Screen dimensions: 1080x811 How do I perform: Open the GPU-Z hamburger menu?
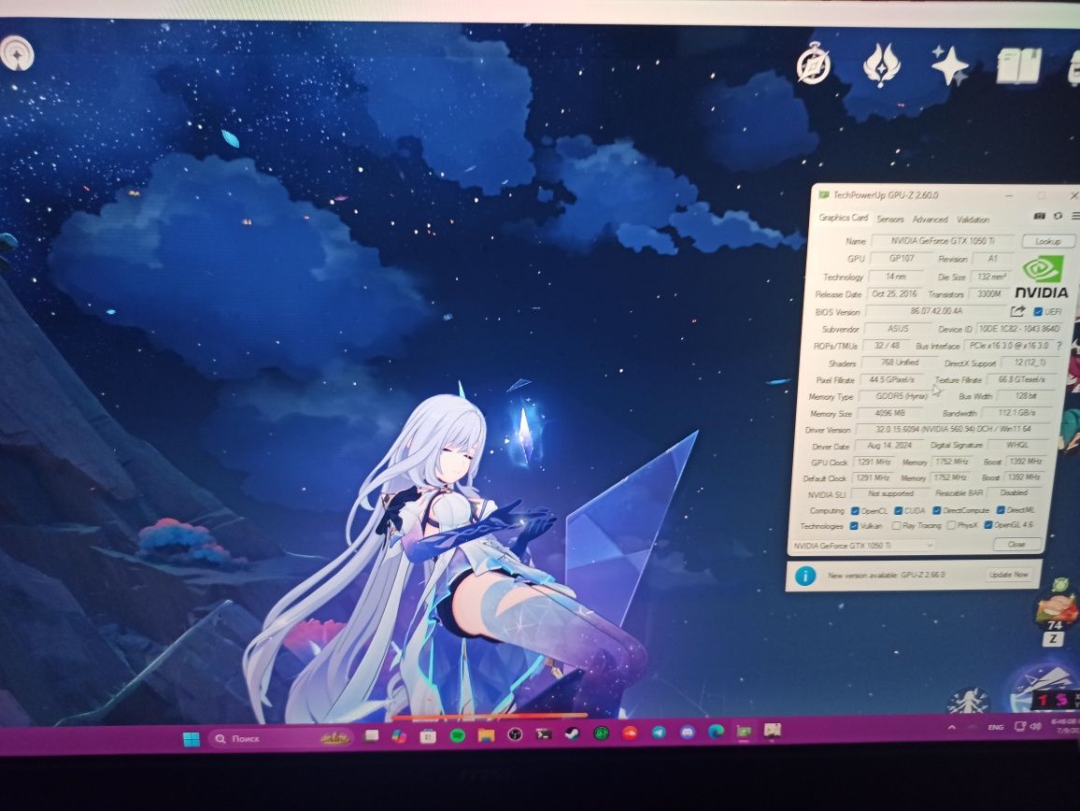[x=1075, y=217]
